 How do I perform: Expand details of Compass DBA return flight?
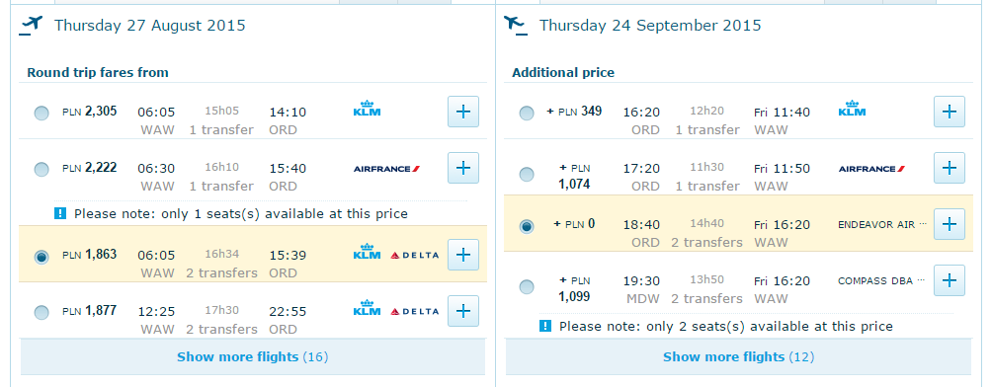pos(949,280)
